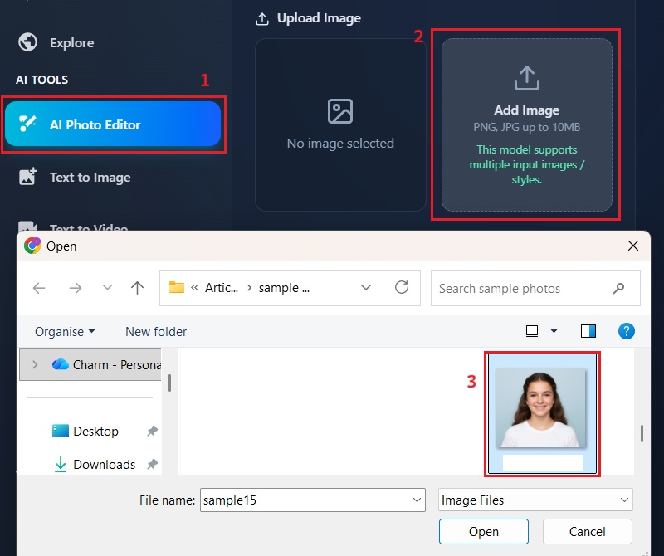
Task: Click the file list vertical scrollbar
Action: point(642,433)
